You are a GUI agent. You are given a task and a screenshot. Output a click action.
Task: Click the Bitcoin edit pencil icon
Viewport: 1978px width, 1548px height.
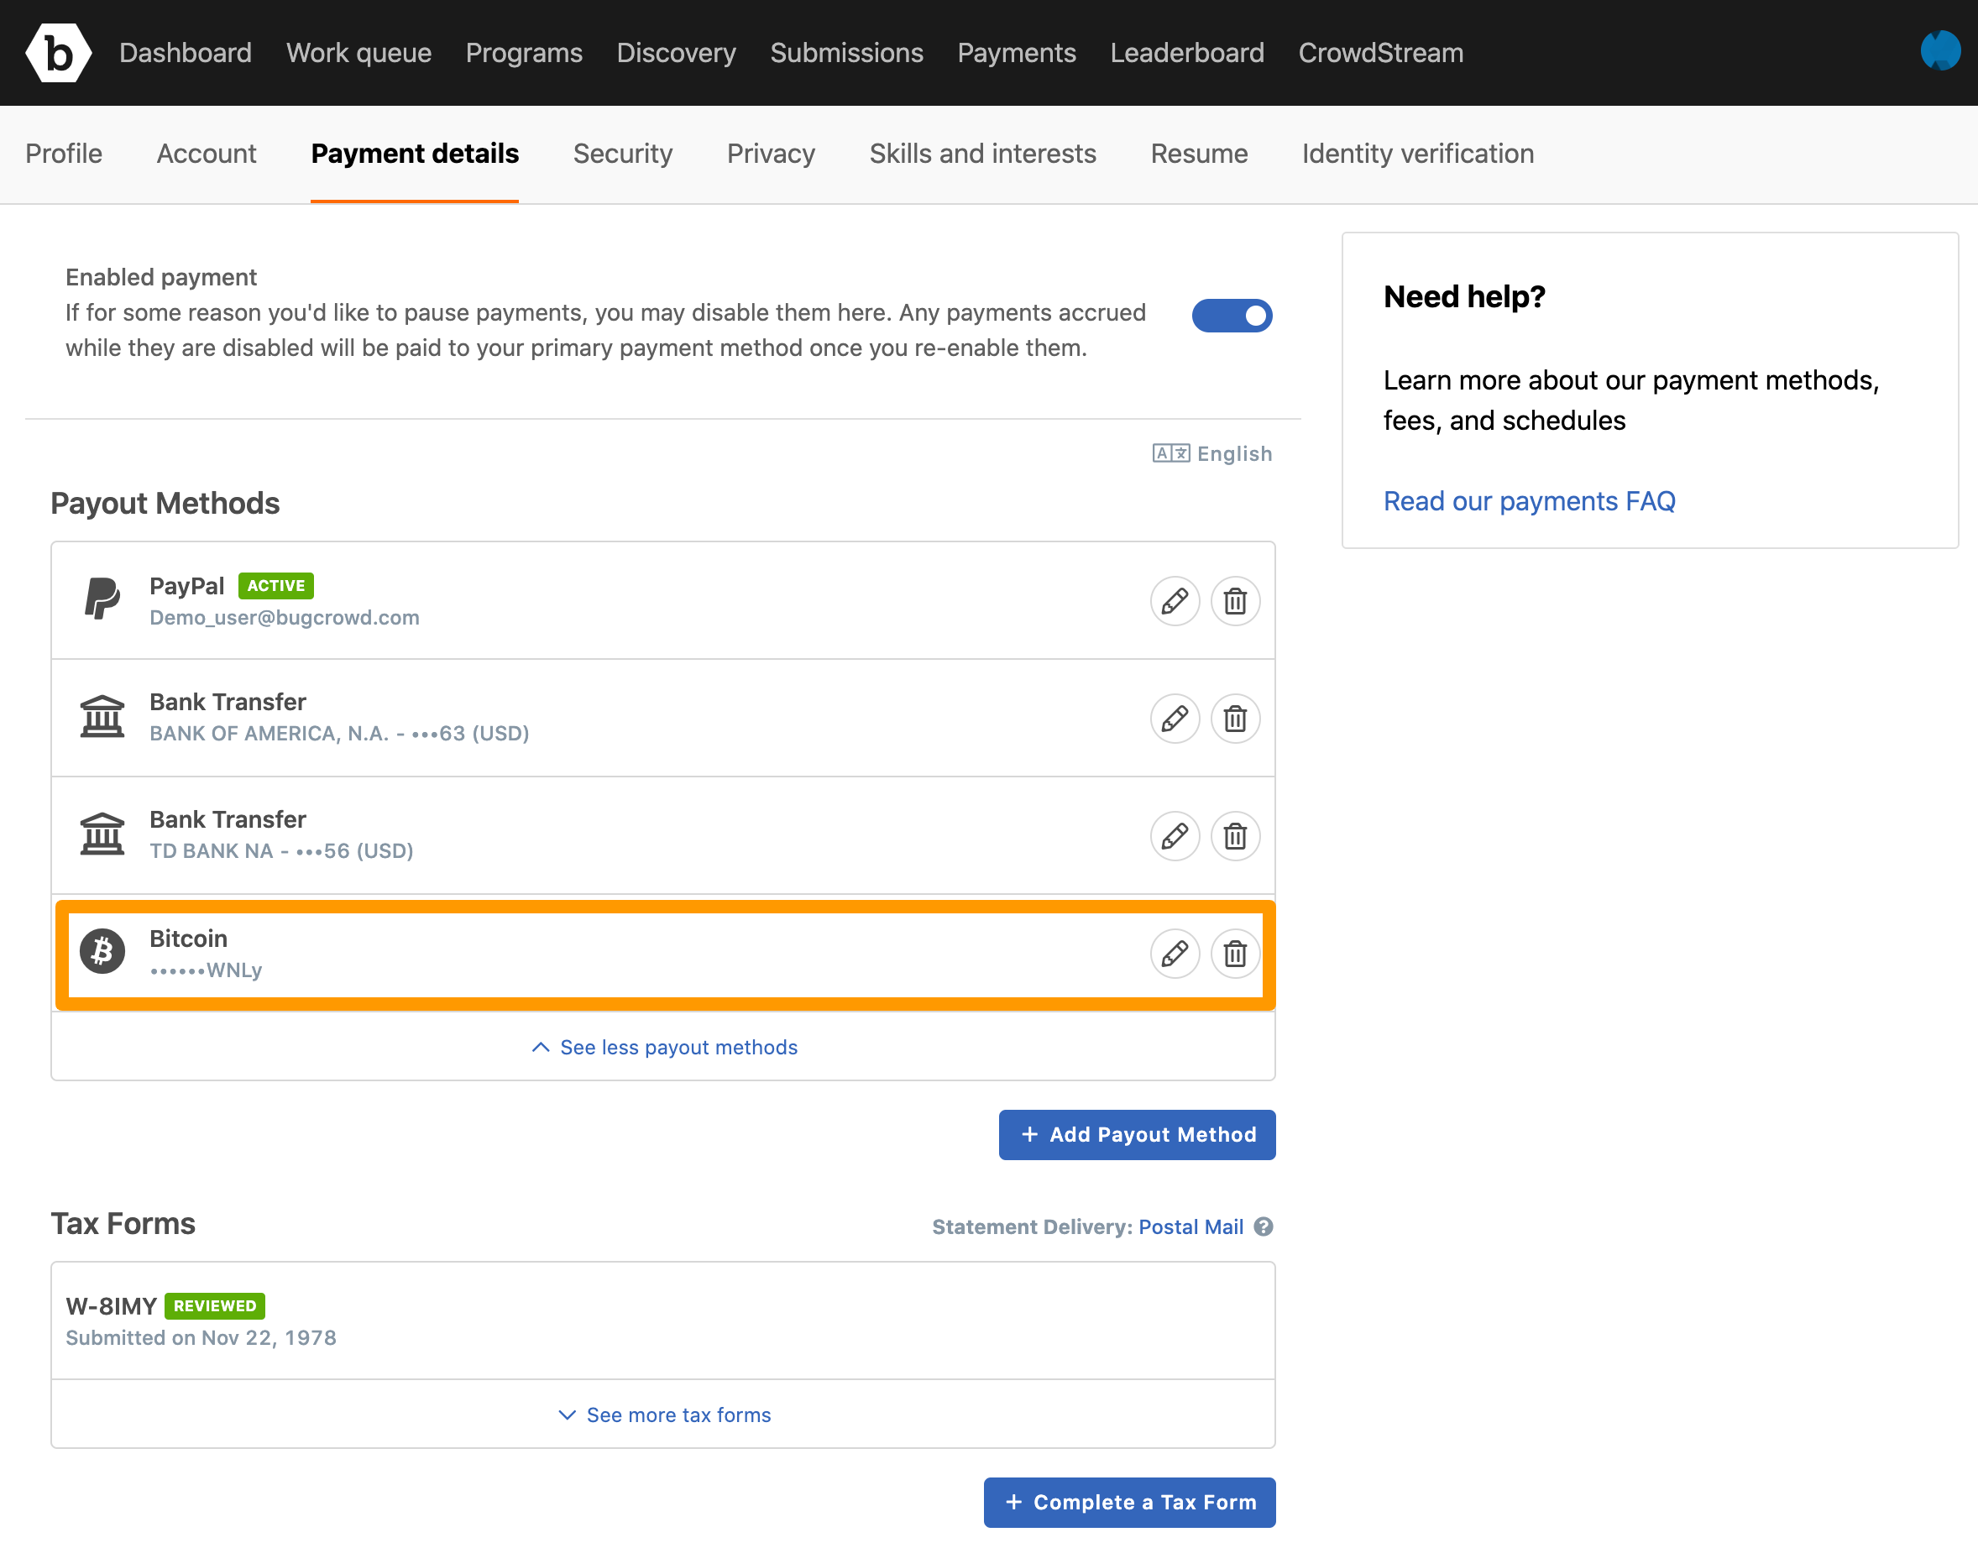[1172, 952]
